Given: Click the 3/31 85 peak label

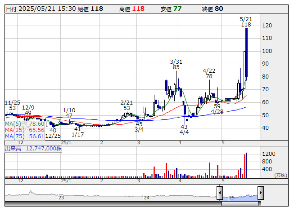Looking at the screenshot, I should click(176, 65).
